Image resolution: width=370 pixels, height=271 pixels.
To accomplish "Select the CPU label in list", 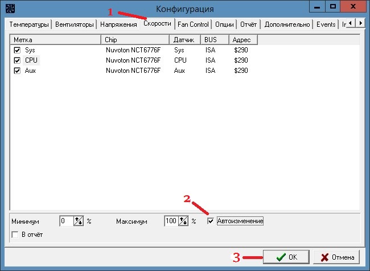I will click(31, 60).
